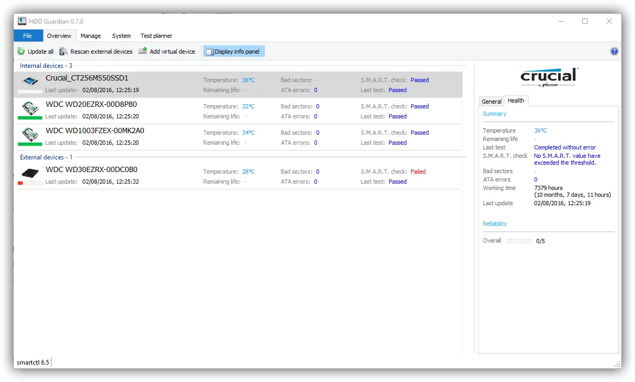Open the help question mark icon
The height and width of the screenshot is (382, 635).
(x=614, y=52)
